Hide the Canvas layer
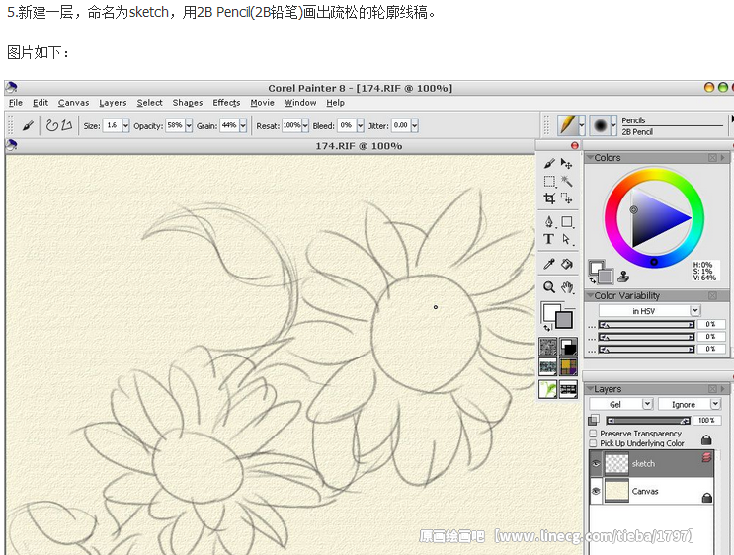 click(x=596, y=491)
